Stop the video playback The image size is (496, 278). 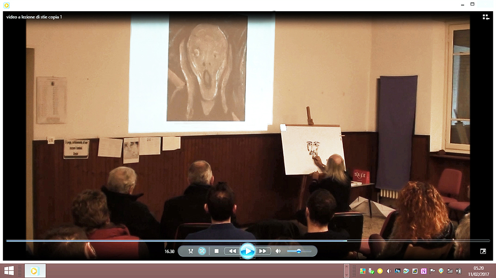[216, 251]
